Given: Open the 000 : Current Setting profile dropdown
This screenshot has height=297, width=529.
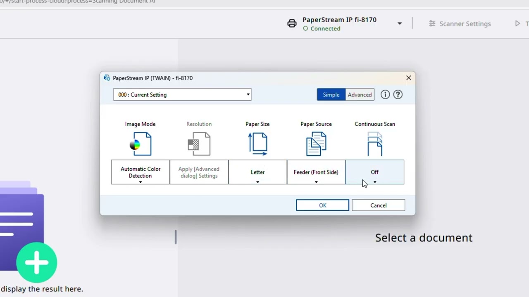Looking at the screenshot, I should 182,94.
